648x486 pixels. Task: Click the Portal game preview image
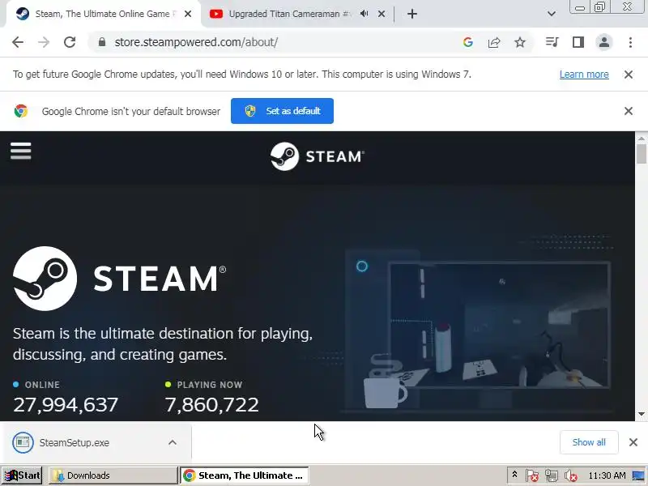click(x=500, y=326)
